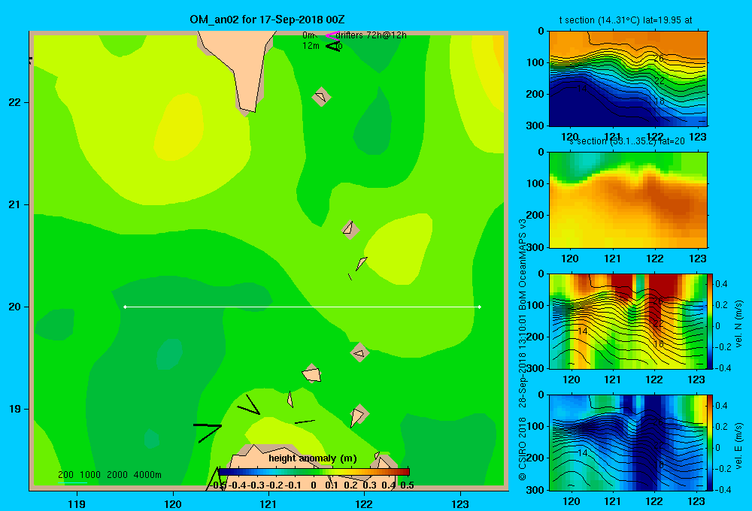Click latitude label 19 on main map axis

point(15,409)
